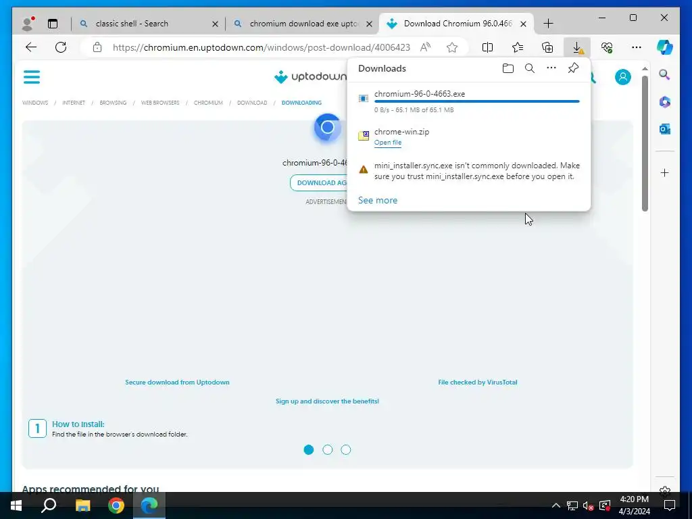Viewport: 692px width, 519px height.
Task: Click the Chromium app logo
Action: 328,128
